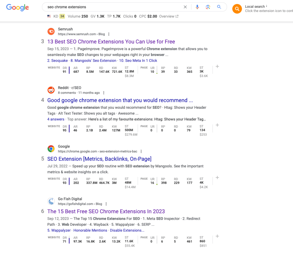
Task: Click the US flag icon in the metrics bar
Action: click(49, 16)
